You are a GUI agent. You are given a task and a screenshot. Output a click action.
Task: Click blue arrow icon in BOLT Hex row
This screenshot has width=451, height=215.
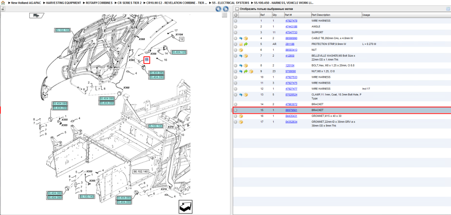[241, 66]
